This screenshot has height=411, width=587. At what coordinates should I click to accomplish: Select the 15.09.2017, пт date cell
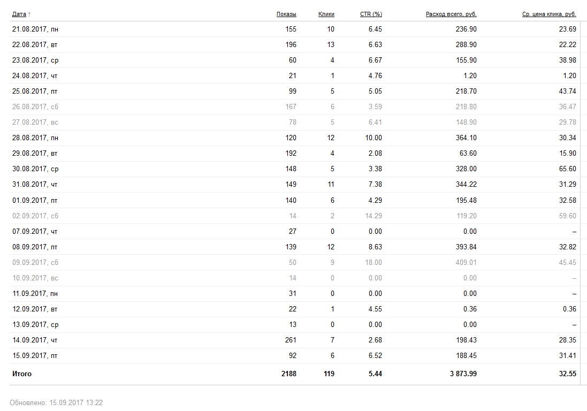pos(35,355)
